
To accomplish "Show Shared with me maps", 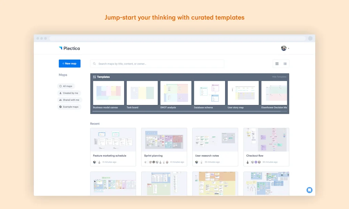I will click(69, 100).
